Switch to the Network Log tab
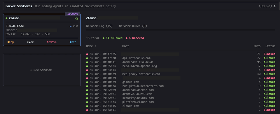The height and width of the screenshot is (114, 280). coord(99,26)
